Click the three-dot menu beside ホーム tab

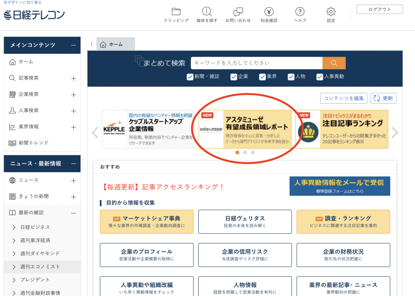[92, 44]
